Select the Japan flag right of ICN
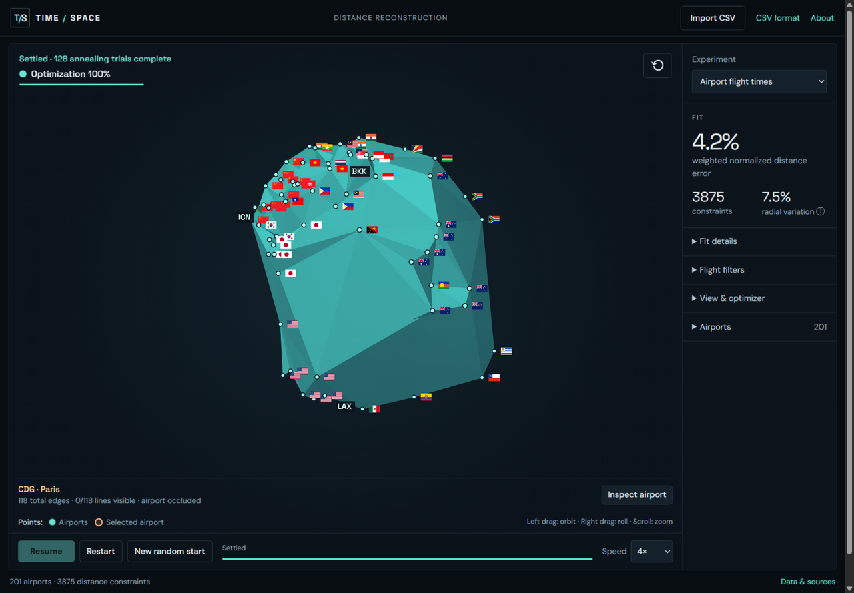 tap(316, 225)
